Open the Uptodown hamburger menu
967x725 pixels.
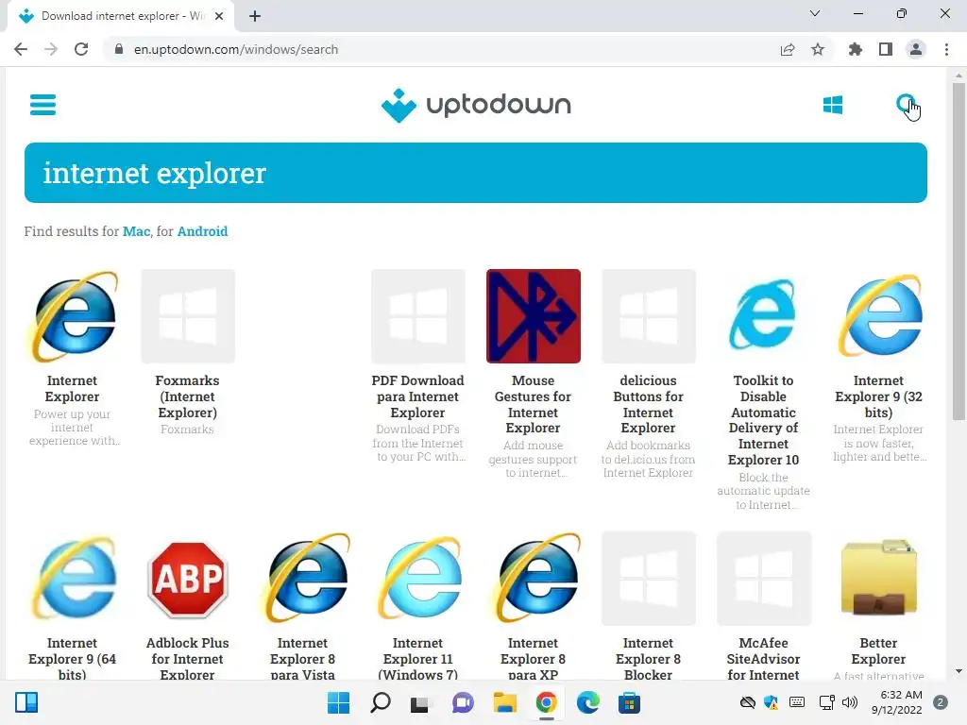pos(42,105)
